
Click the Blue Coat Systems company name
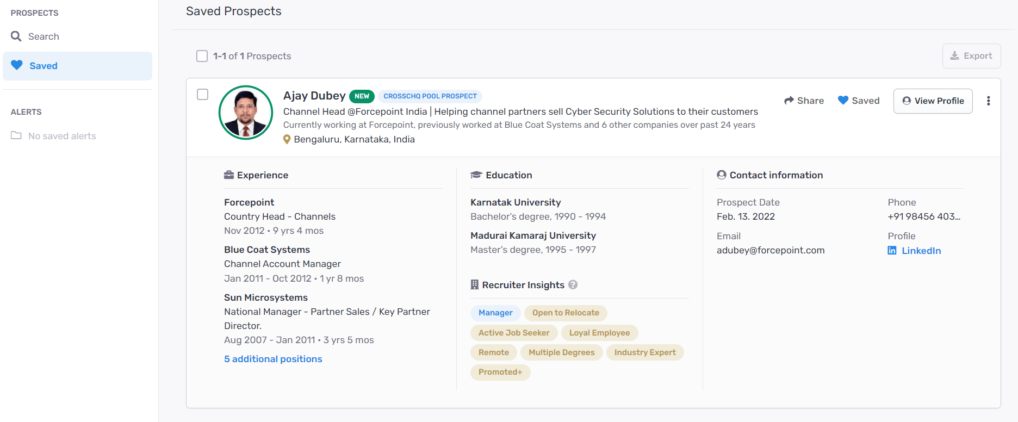point(267,250)
